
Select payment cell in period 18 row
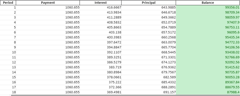pyautogui.click(x=48, y=92)
